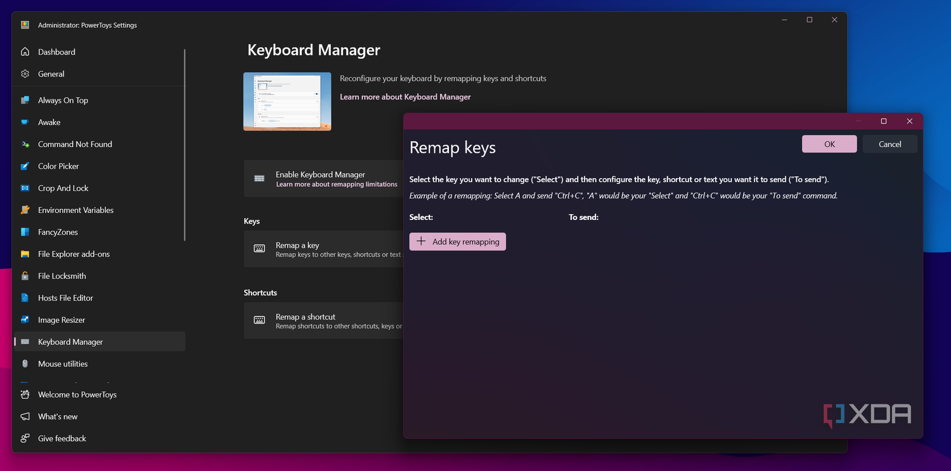Click the Keyboard Manager sidebar icon
The height and width of the screenshot is (471, 951).
click(x=25, y=342)
